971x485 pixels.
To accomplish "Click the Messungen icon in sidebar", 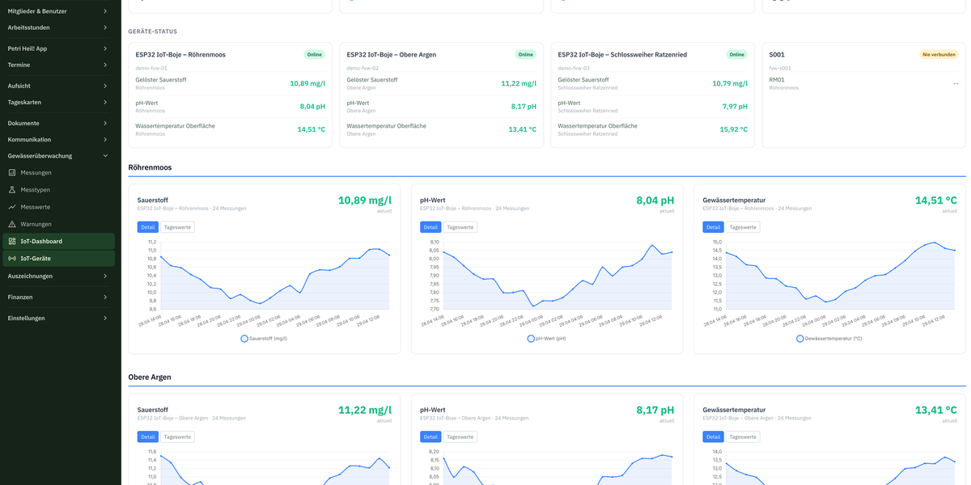I will (12, 173).
